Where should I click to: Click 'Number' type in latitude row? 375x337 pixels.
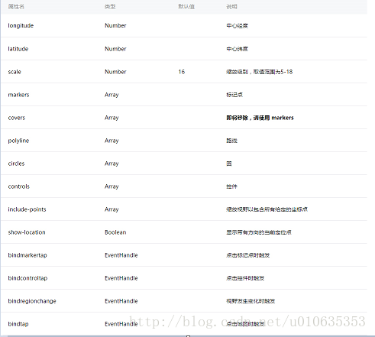tap(115, 49)
